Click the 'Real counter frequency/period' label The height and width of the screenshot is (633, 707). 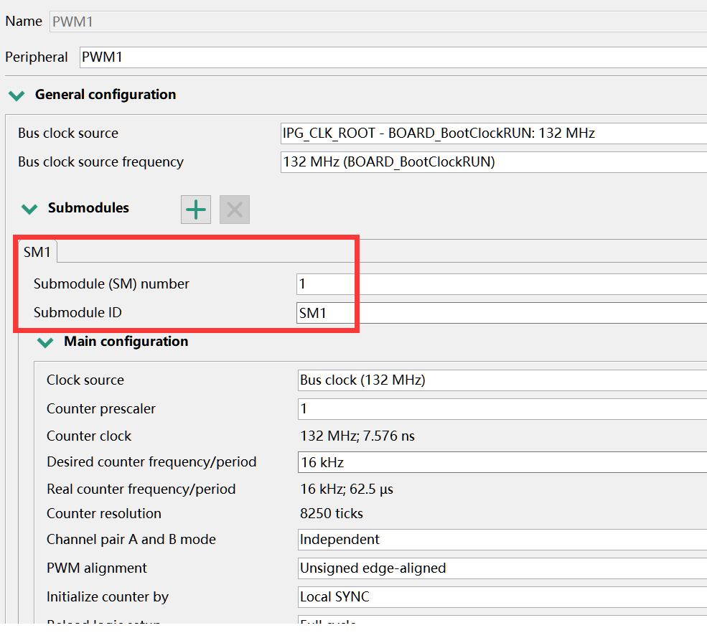(x=141, y=489)
